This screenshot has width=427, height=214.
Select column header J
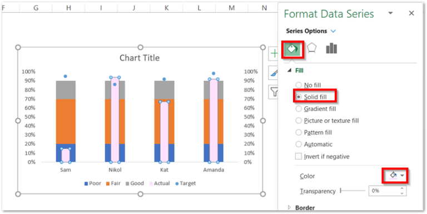[133, 8]
